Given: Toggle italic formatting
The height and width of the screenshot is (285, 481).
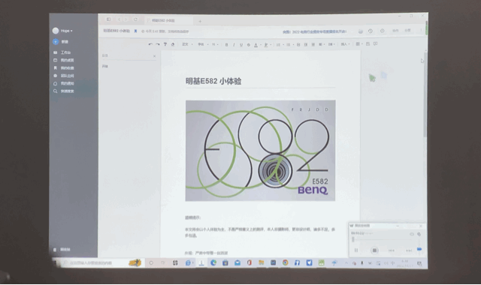Looking at the screenshot, I should tap(234, 45).
